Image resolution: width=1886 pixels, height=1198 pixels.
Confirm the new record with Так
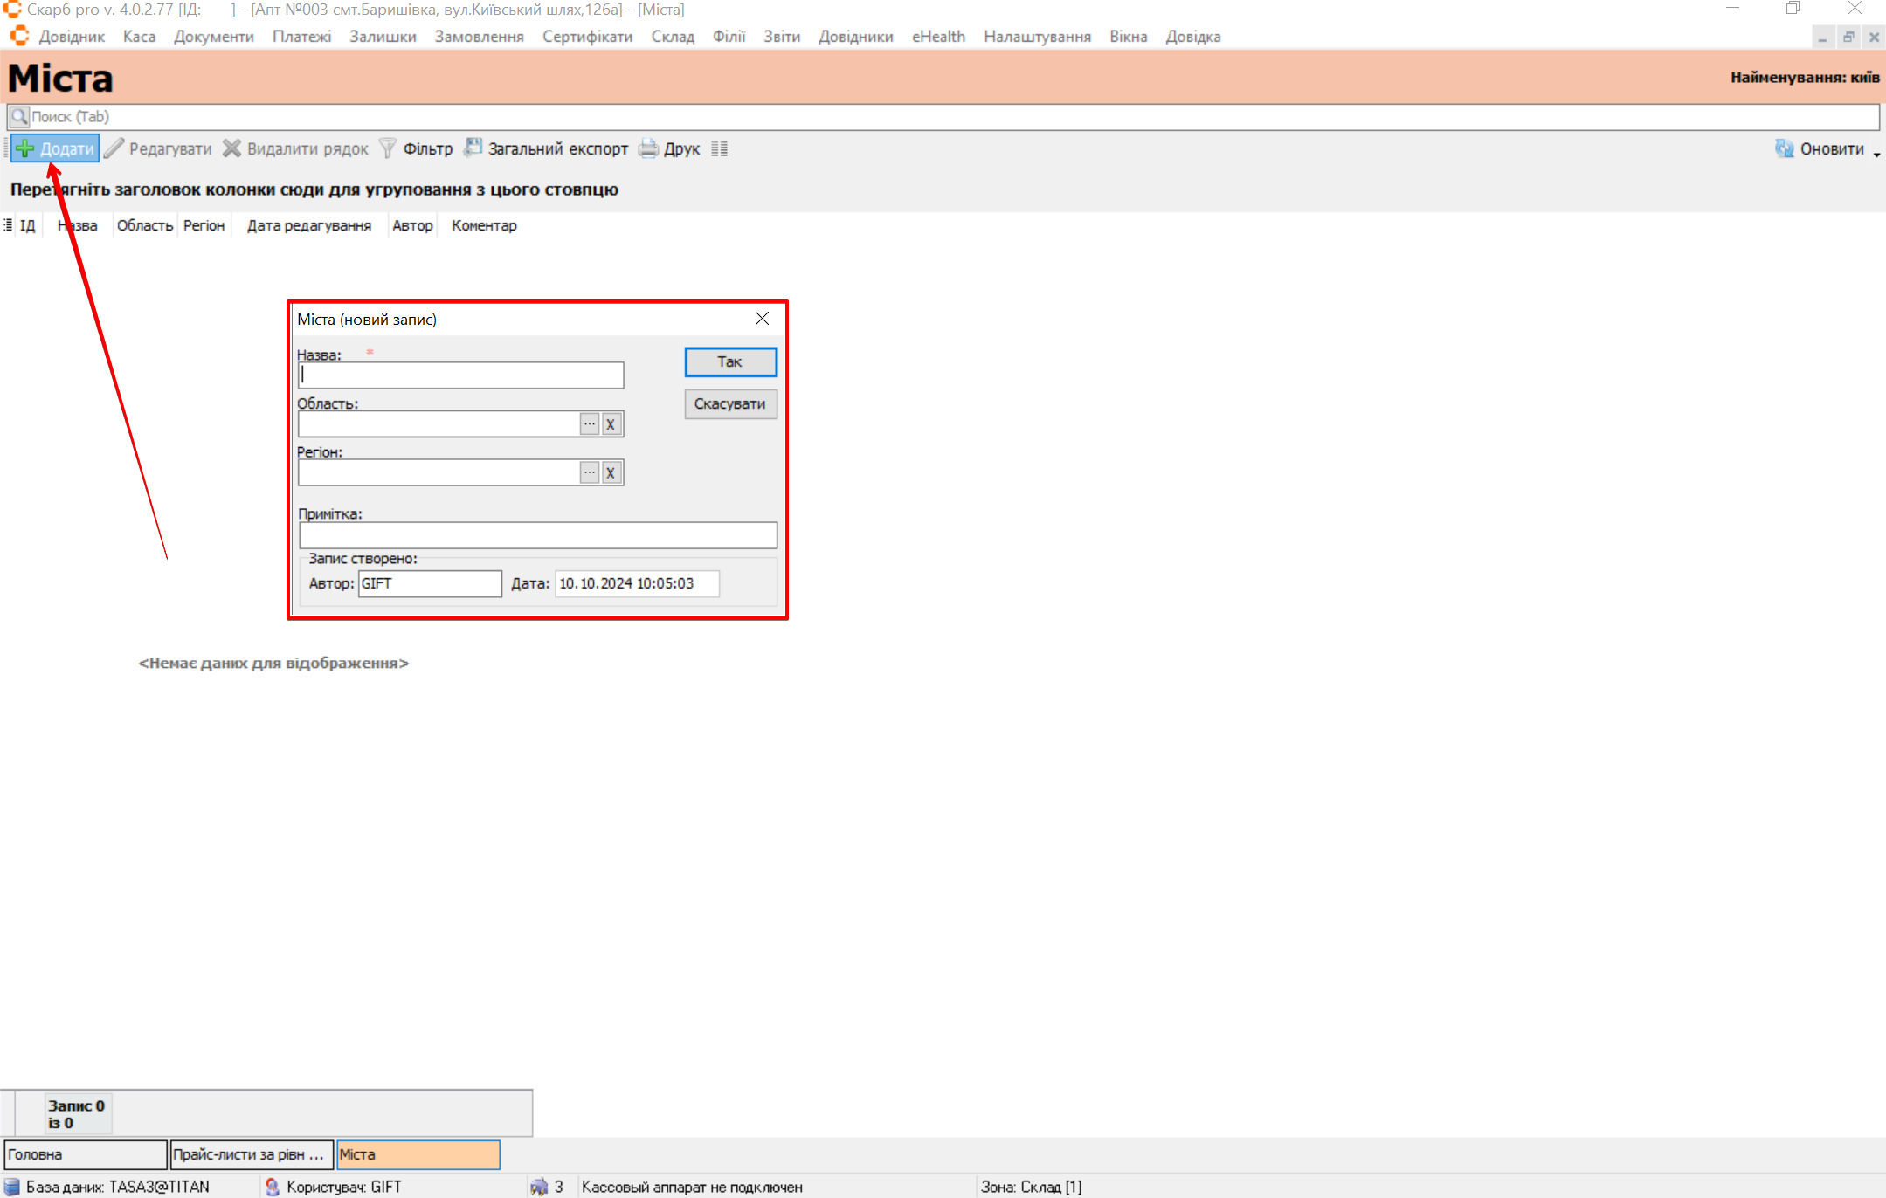(729, 361)
